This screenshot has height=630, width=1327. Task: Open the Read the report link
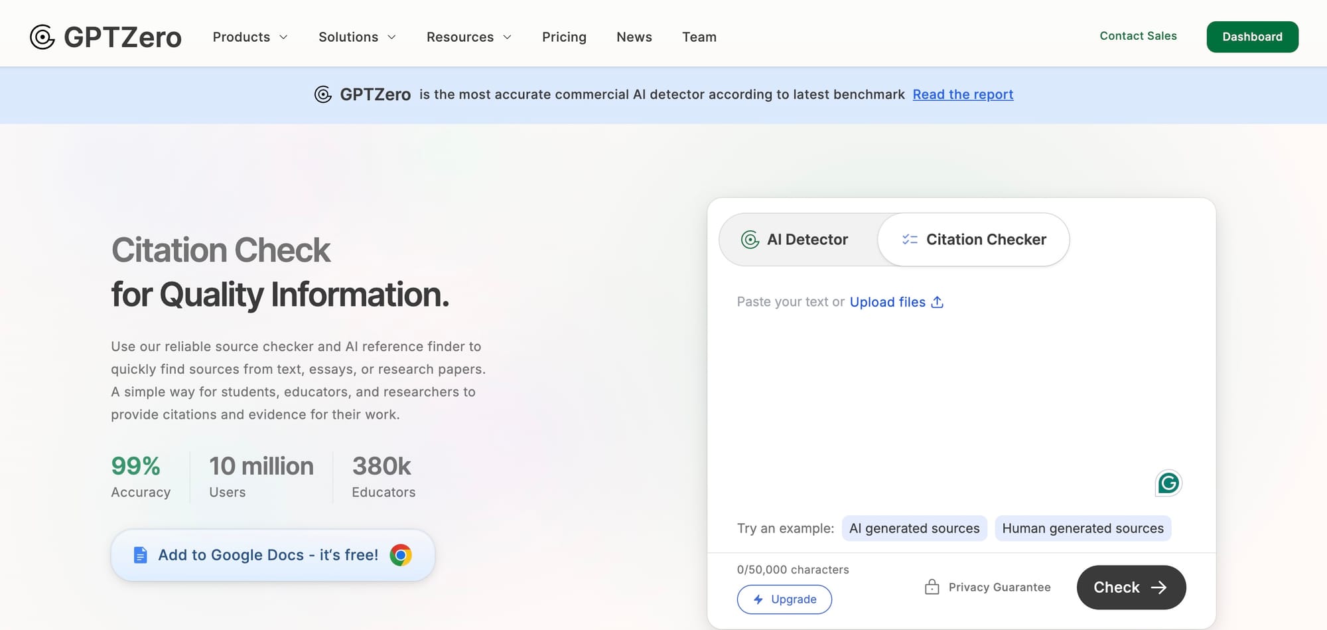(963, 94)
